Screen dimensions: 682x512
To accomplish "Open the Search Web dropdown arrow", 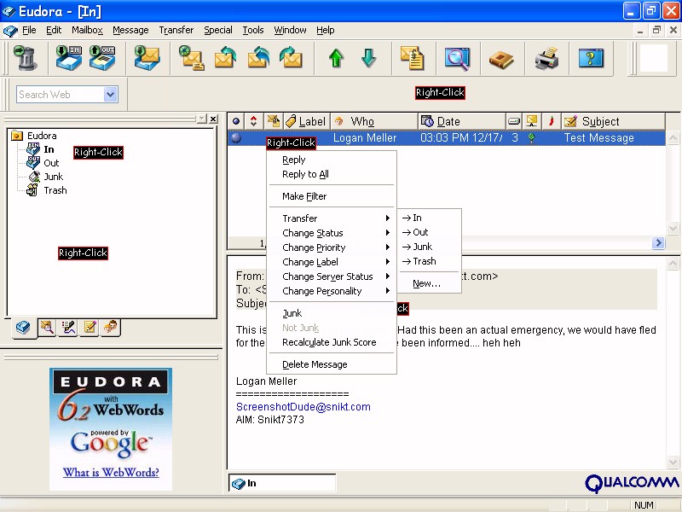I will 111,95.
